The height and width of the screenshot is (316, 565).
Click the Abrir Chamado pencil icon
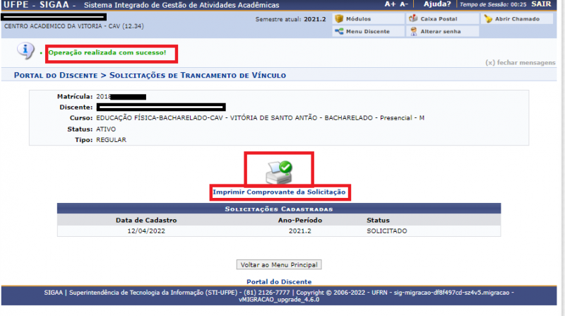tap(488, 19)
